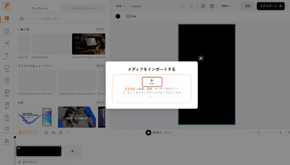Click the add scene icon beside タイムライン
290x165 pixels.
pyautogui.click(x=46, y=132)
